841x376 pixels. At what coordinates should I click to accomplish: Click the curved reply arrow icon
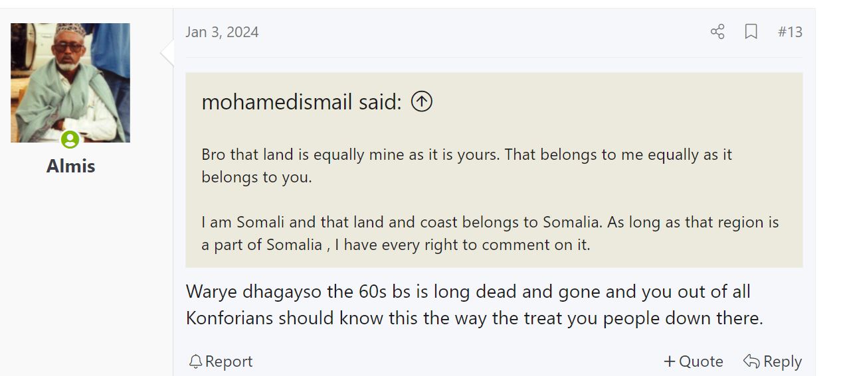[x=751, y=361]
